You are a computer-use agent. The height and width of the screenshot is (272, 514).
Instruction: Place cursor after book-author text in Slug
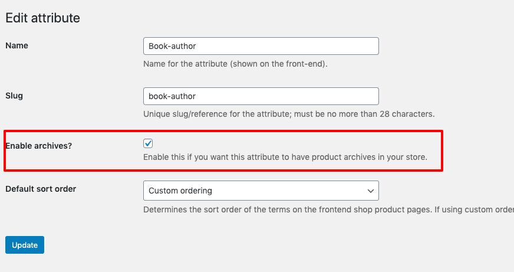(196, 96)
